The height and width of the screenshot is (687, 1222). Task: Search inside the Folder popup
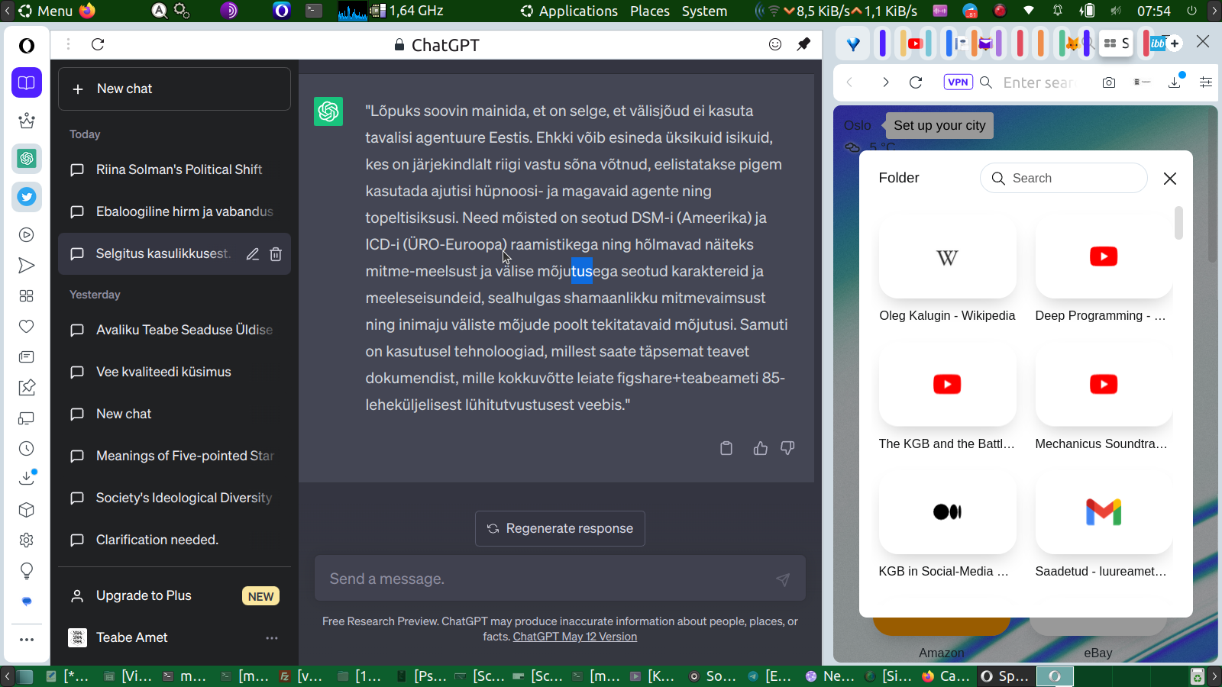[x=1063, y=178]
